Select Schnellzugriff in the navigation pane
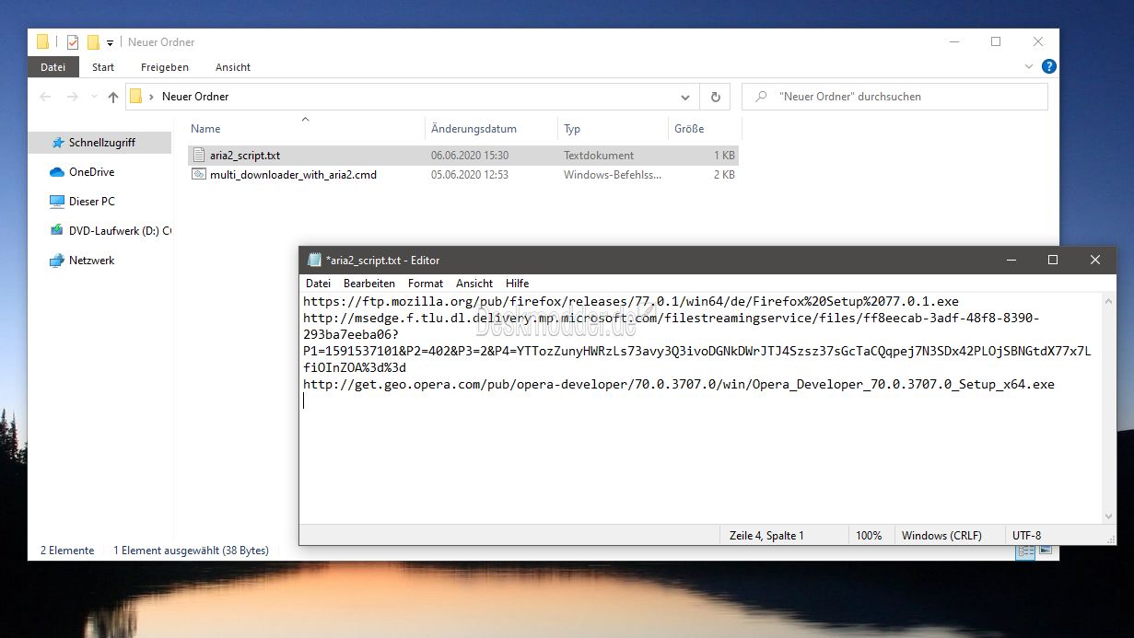 101,143
